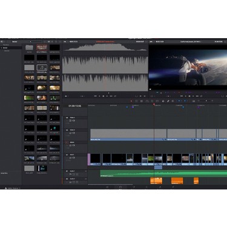Play forward in the timeline viewer
The height and width of the screenshot is (227, 227).
pos(193,96)
